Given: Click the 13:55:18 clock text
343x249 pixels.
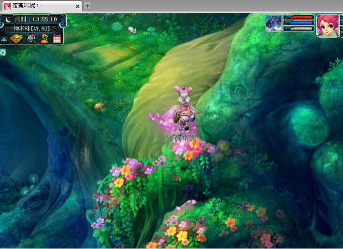Looking at the screenshot, I should click(45, 20).
